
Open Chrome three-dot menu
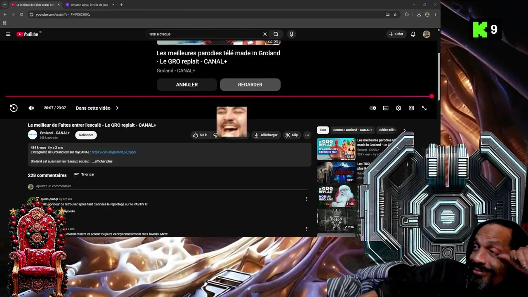pyautogui.click(x=435, y=14)
